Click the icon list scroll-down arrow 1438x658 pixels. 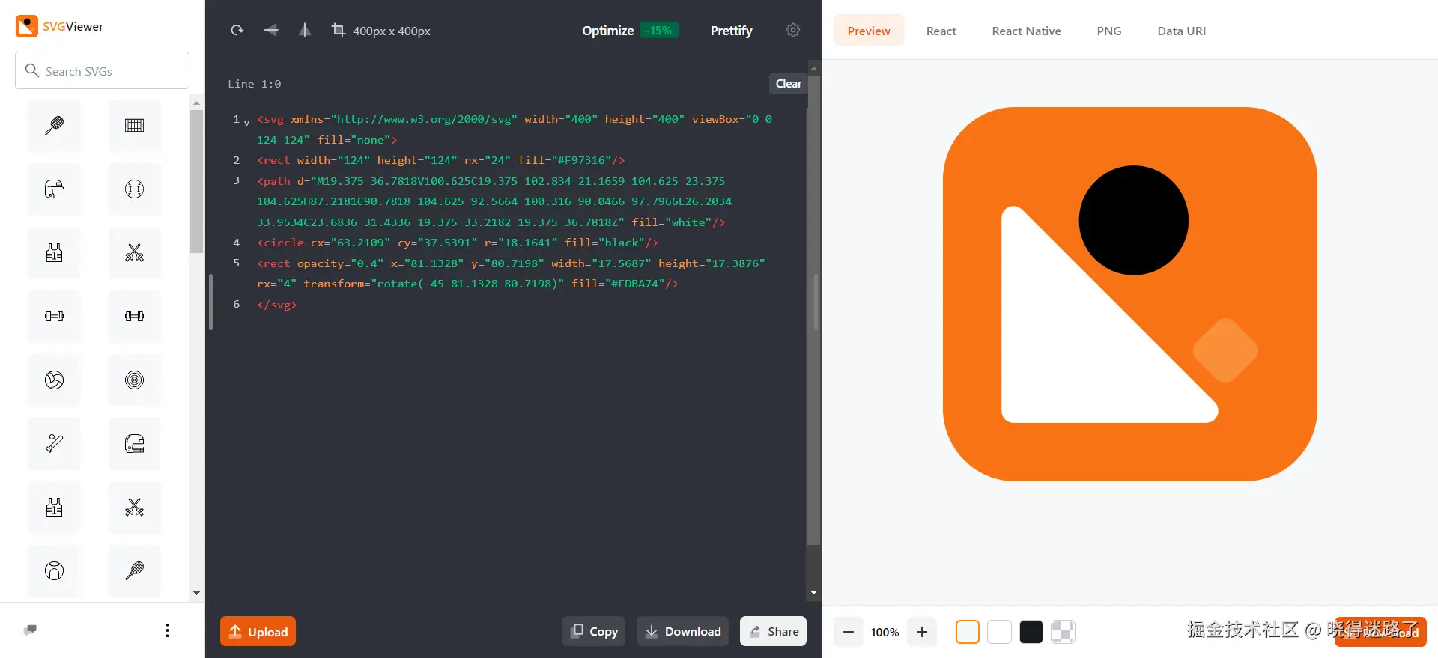tap(196, 593)
